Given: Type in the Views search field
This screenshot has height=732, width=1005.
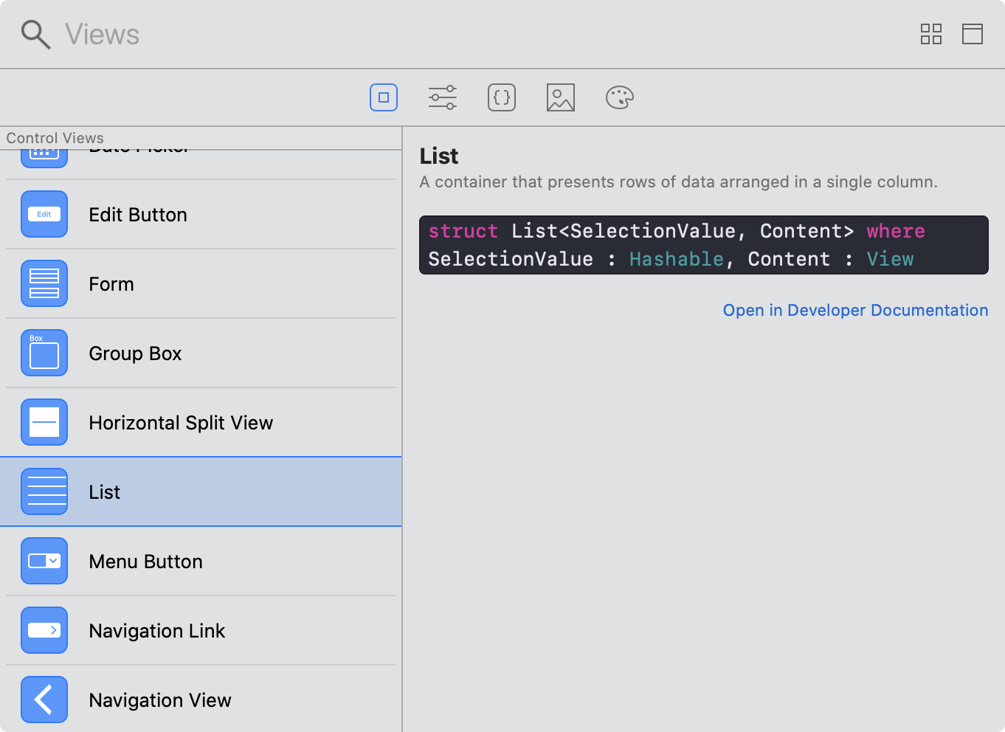Looking at the screenshot, I should point(443,35).
